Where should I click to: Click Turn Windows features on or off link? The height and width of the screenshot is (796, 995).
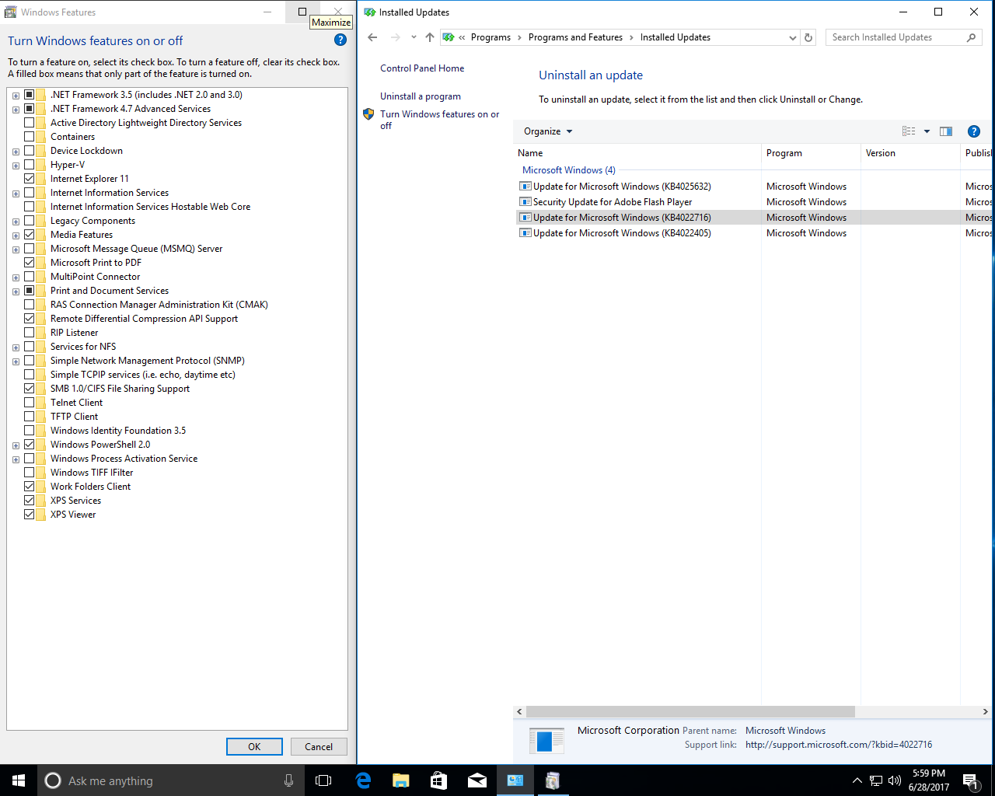(439, 120)
